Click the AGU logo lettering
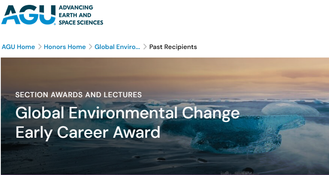 [28, 15]
